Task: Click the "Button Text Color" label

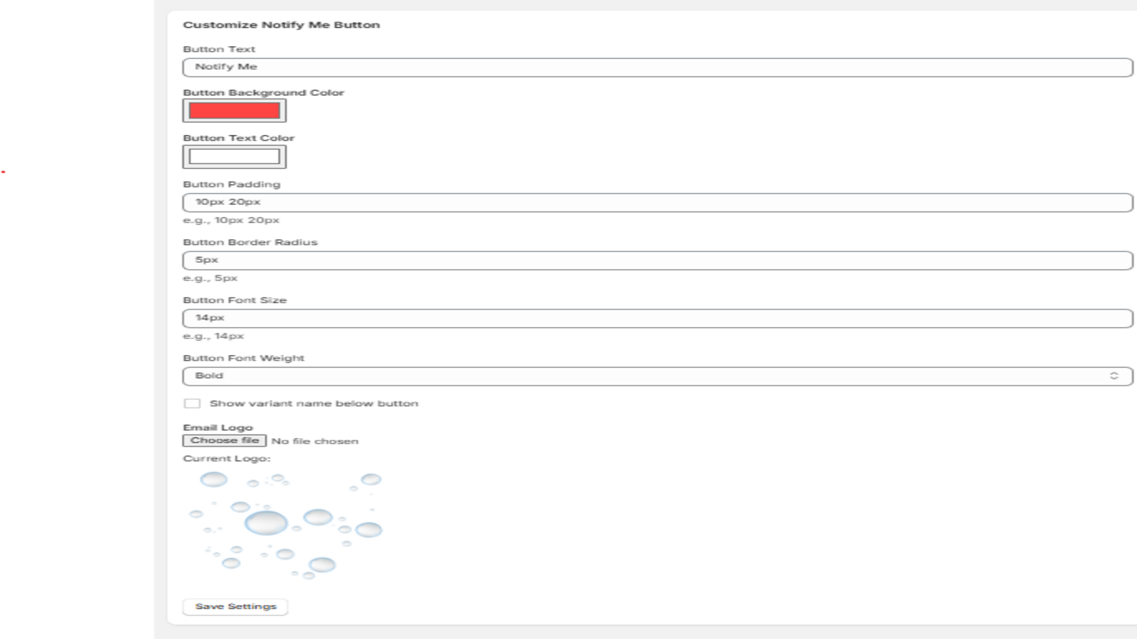Action: (238, 138)
